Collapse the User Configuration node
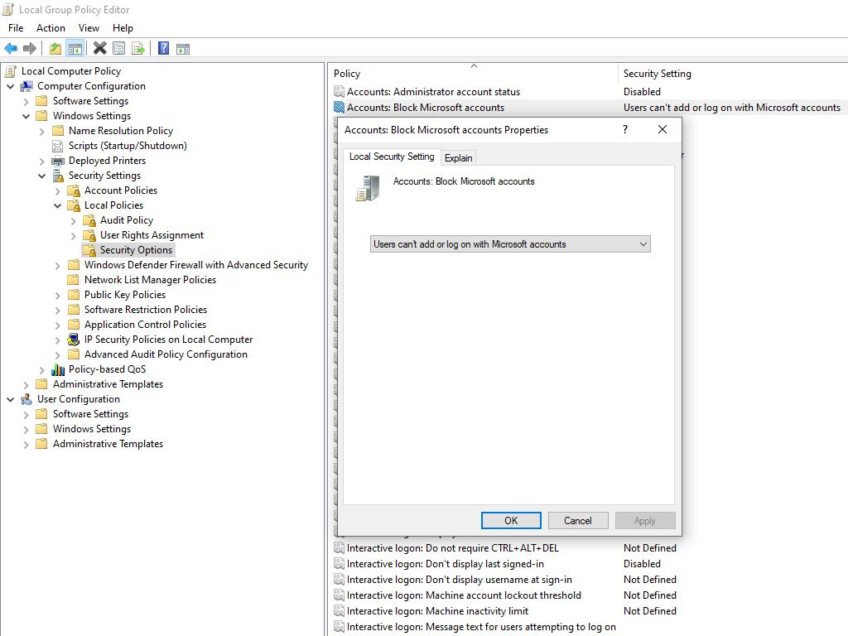The width and height of the screenshot is (848, 636). [10, 399]
